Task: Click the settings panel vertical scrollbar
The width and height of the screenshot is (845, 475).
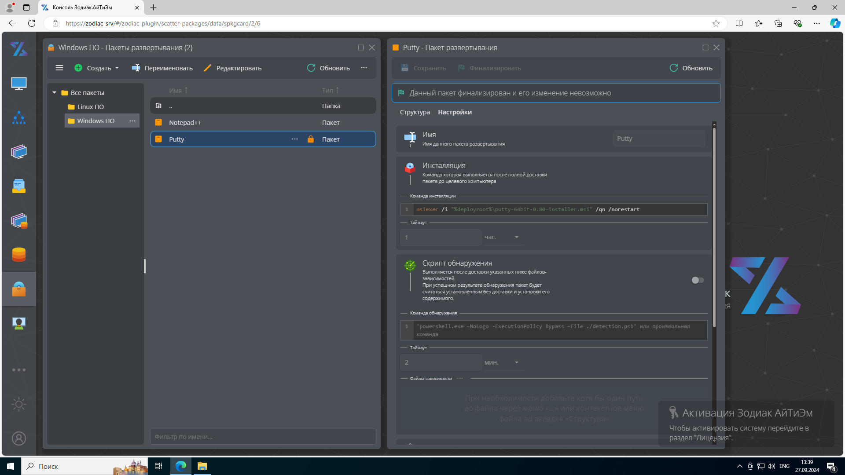Action: [x=714, y=227]
